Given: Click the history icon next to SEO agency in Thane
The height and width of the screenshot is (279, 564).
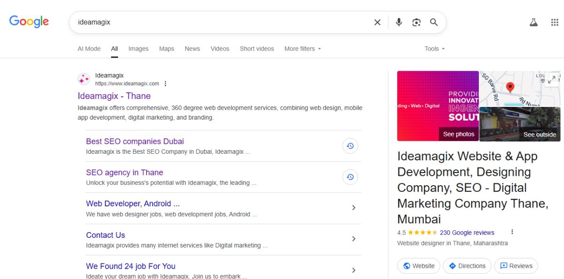Looking at the screenshot, I should coord(350,177).
